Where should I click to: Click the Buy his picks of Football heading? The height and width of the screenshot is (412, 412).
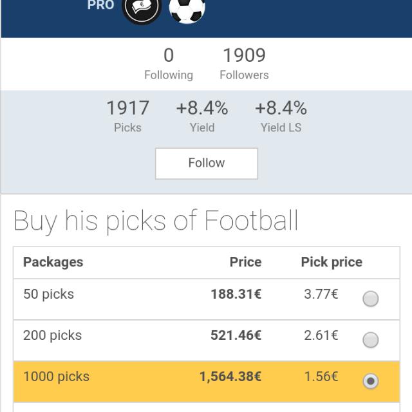coord(156,221)
